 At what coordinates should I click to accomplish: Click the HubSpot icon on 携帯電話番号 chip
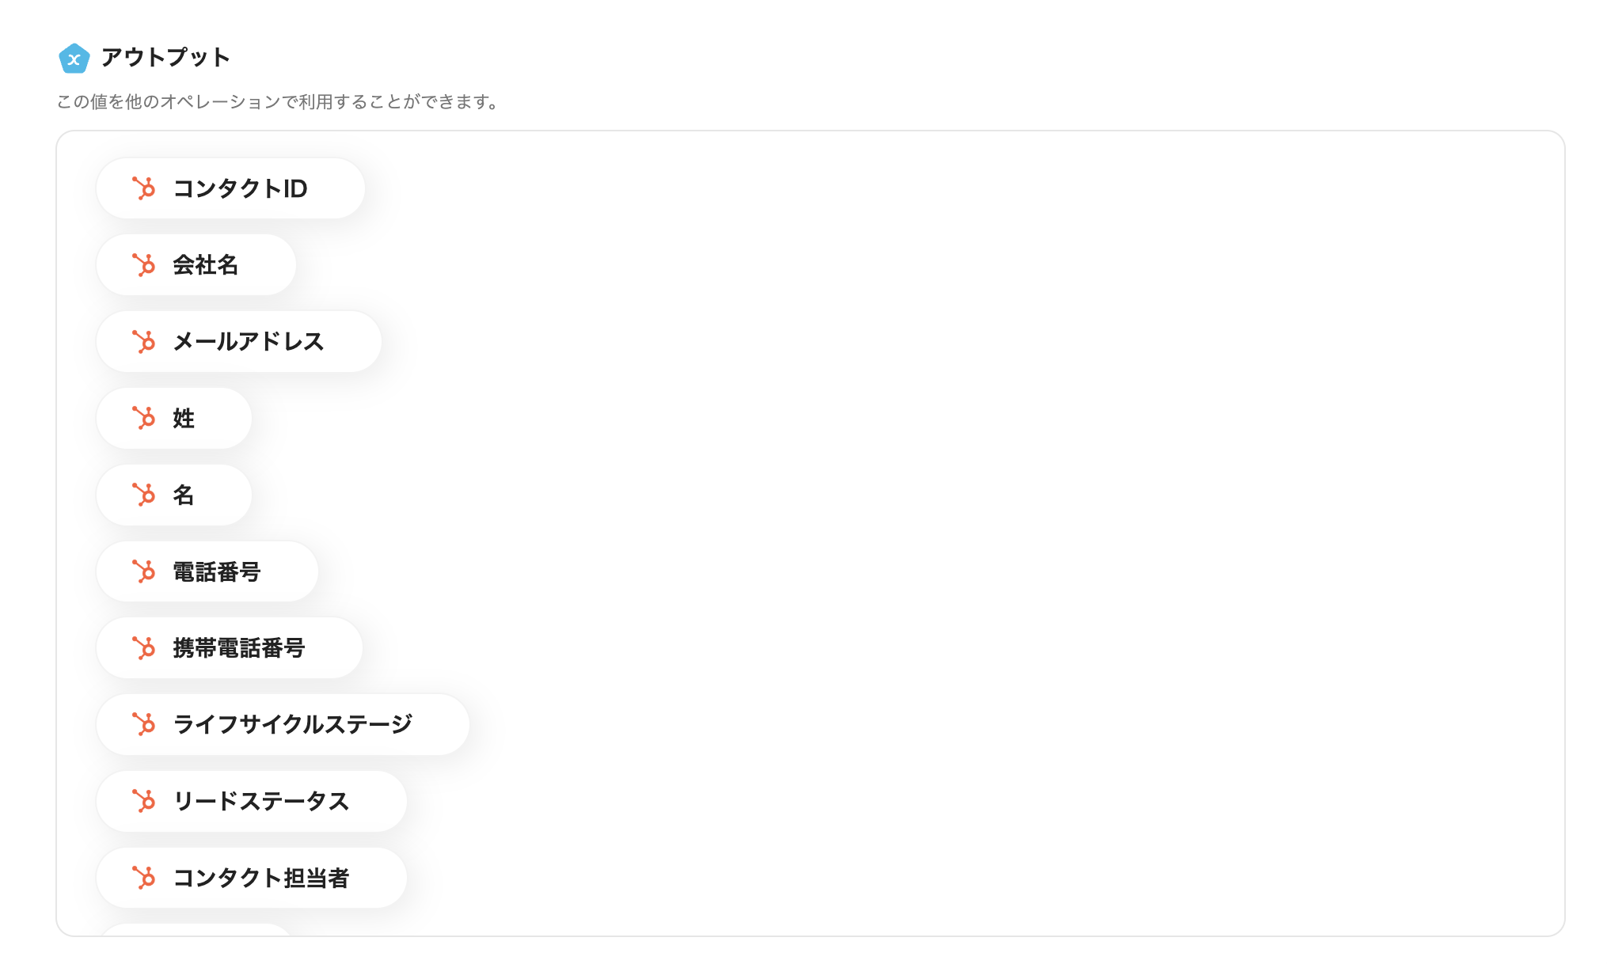[x=146, y=647]
